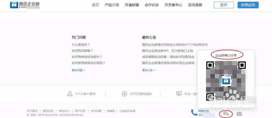Open announcement 成员假期自动回复
272x118 pixels.
pos(168,57)
